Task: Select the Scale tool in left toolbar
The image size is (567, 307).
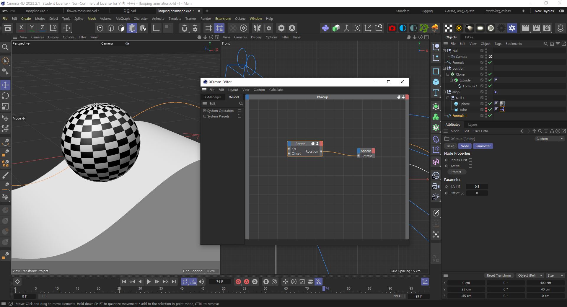Action: pyautogui.click(x=5, y=106)
